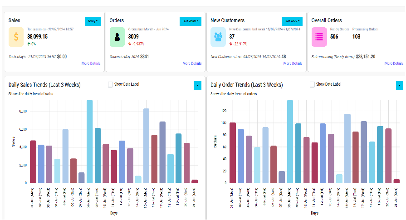
Task: Click the person icon in Orders card
Action: click(x=117, y=37)
